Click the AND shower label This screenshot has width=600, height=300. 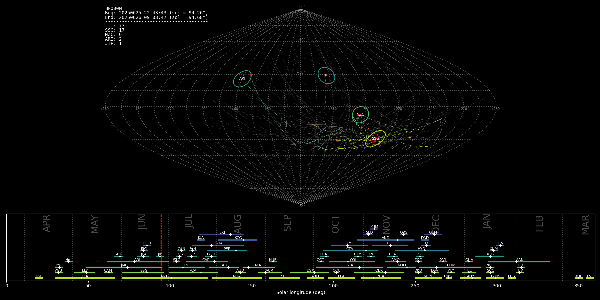[x=386, y=238]
